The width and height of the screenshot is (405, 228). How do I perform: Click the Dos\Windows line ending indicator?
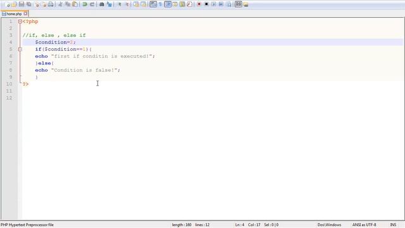coord(329,225)
